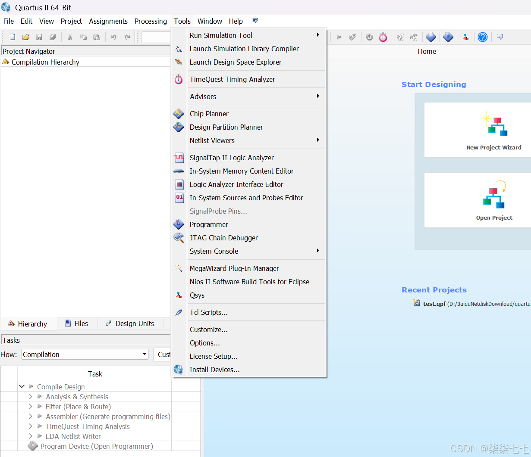
Task: Open the View menu
Action: coord(47,21)
